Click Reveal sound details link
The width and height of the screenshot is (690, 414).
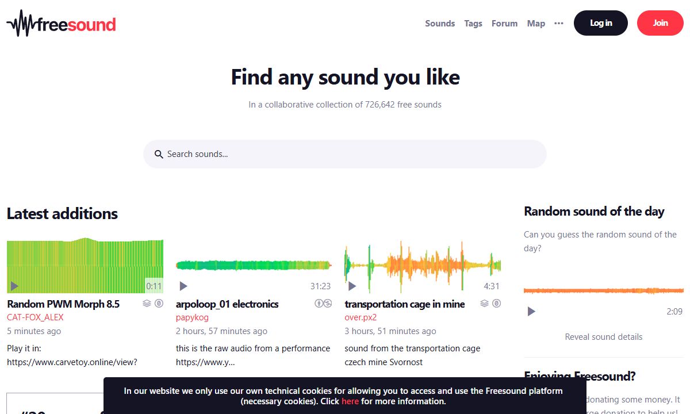604,337
